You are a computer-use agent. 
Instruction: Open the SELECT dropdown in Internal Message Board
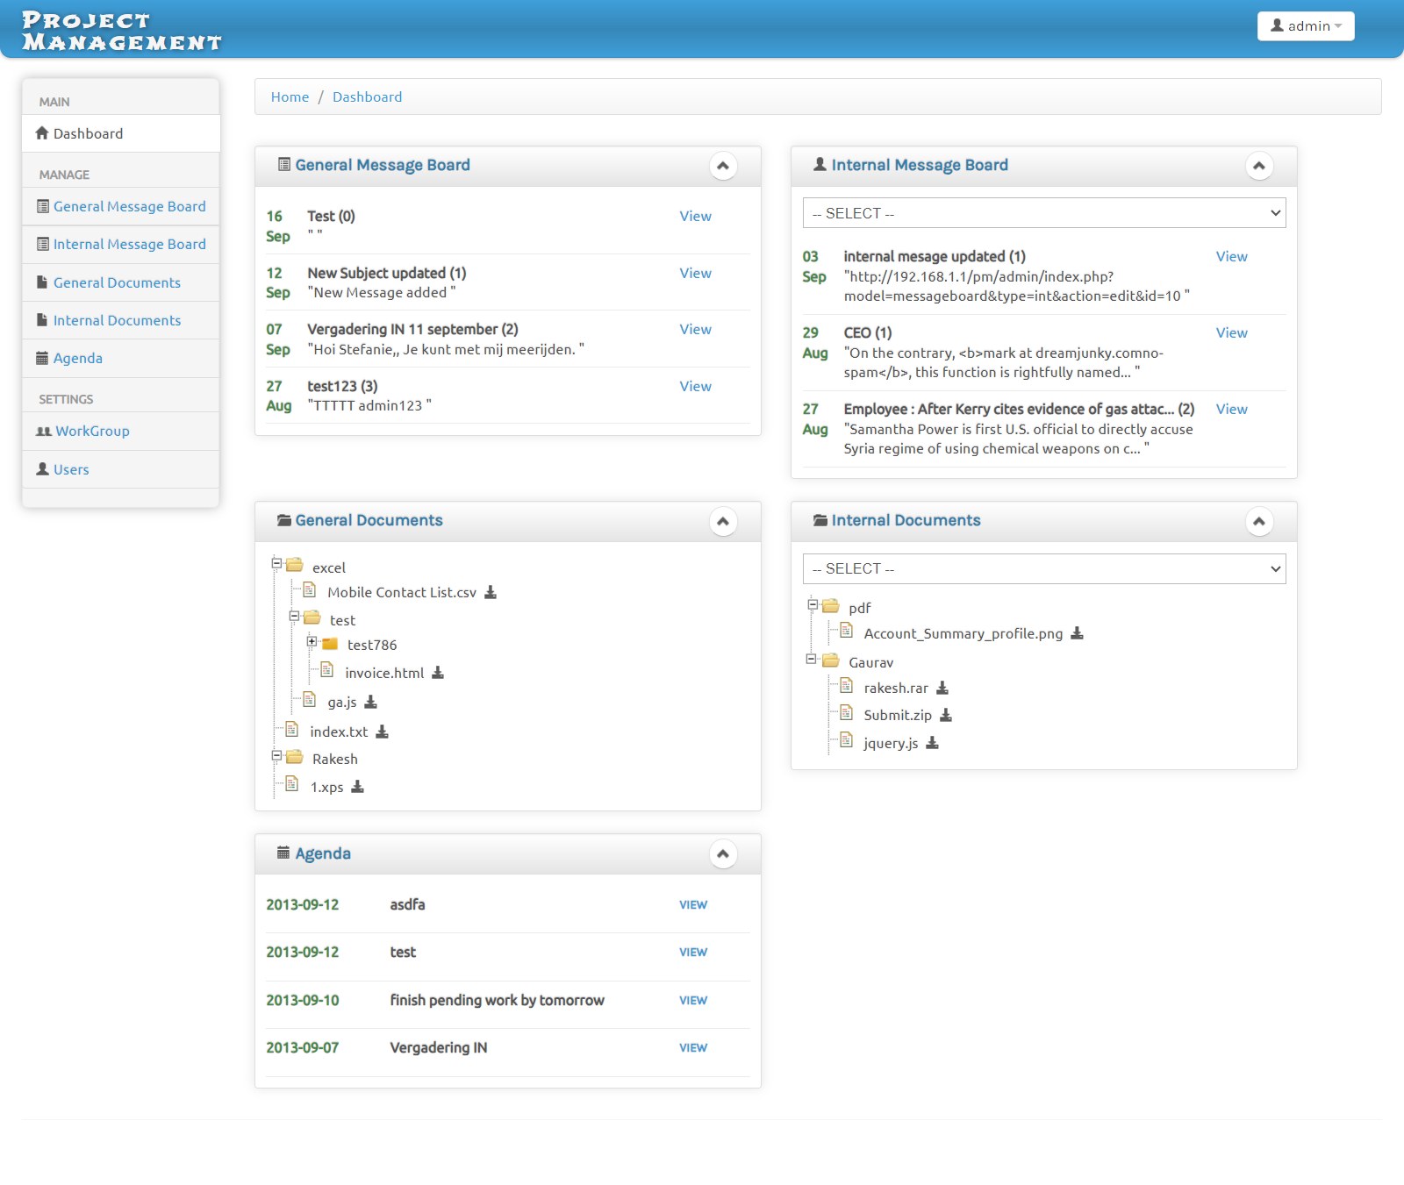[1044, 213]
